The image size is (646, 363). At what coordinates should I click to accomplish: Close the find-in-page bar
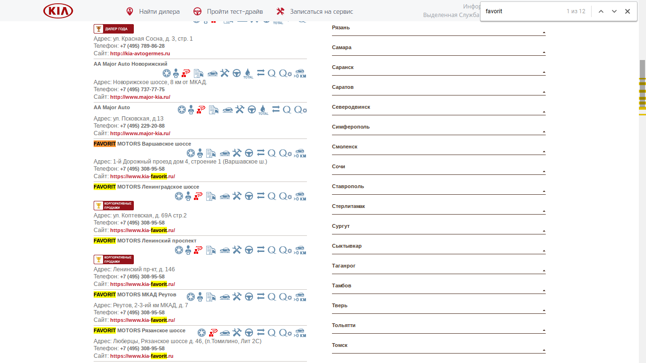click(628, 11)
